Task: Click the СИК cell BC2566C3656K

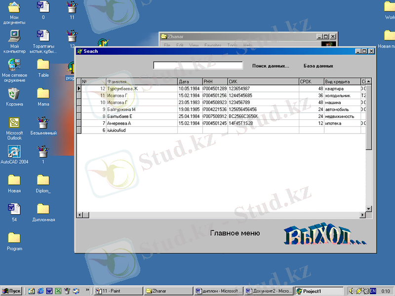Action: point(263,116)
